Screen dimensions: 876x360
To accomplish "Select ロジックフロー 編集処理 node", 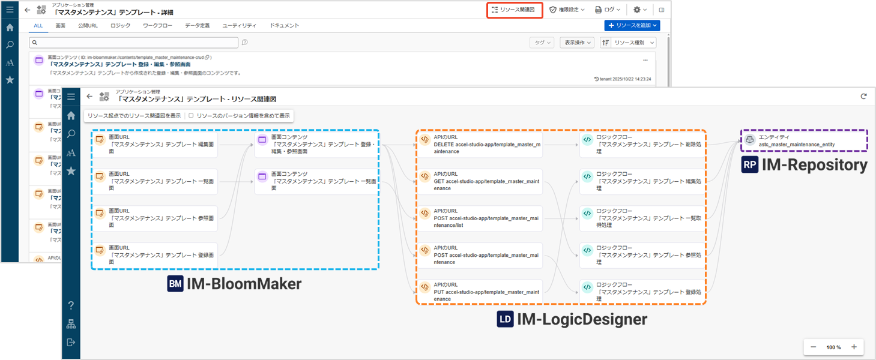I will click(x=642, y=181).
